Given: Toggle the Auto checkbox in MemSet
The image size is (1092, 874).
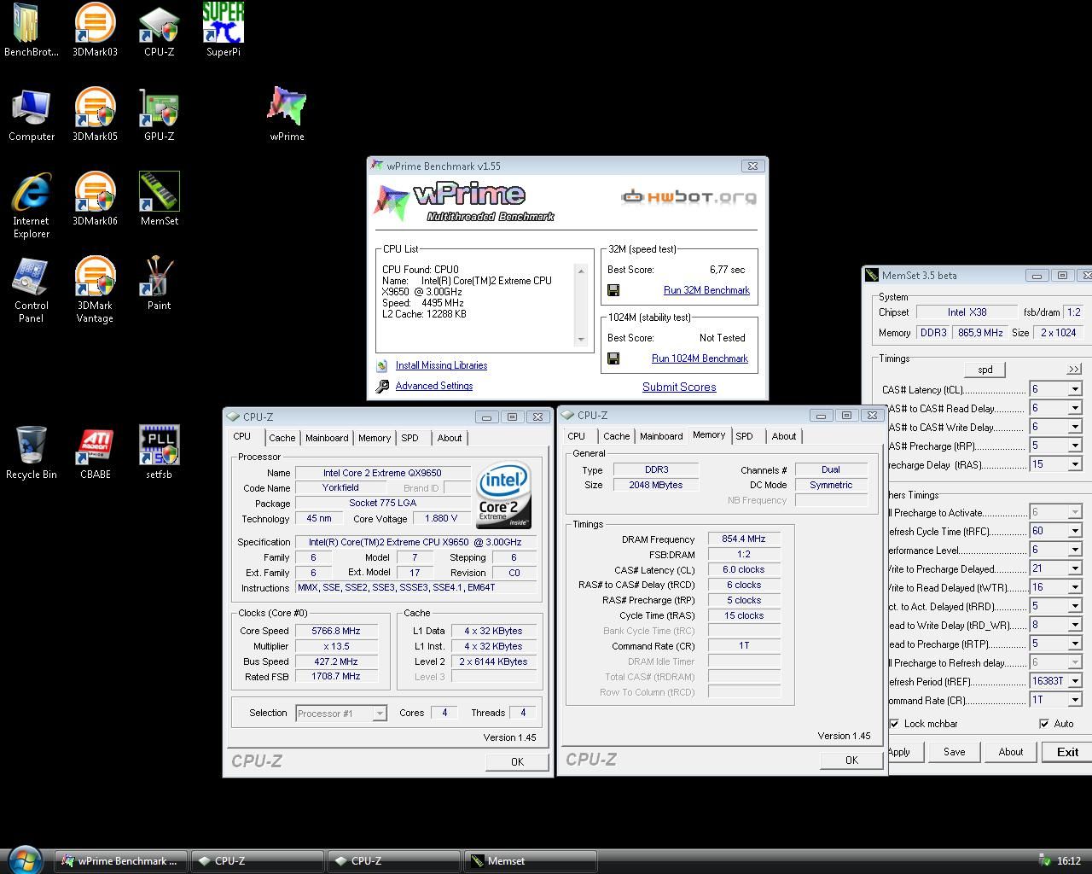Looking at the screenshot, I should (x=1044, y=724).
